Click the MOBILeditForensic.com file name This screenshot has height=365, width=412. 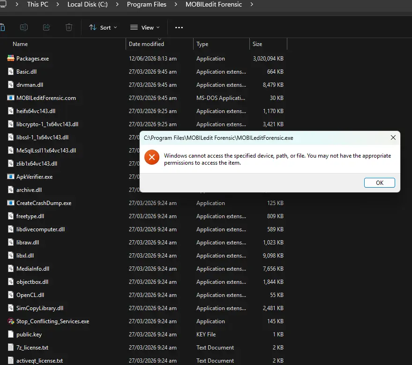pos(46,98)
